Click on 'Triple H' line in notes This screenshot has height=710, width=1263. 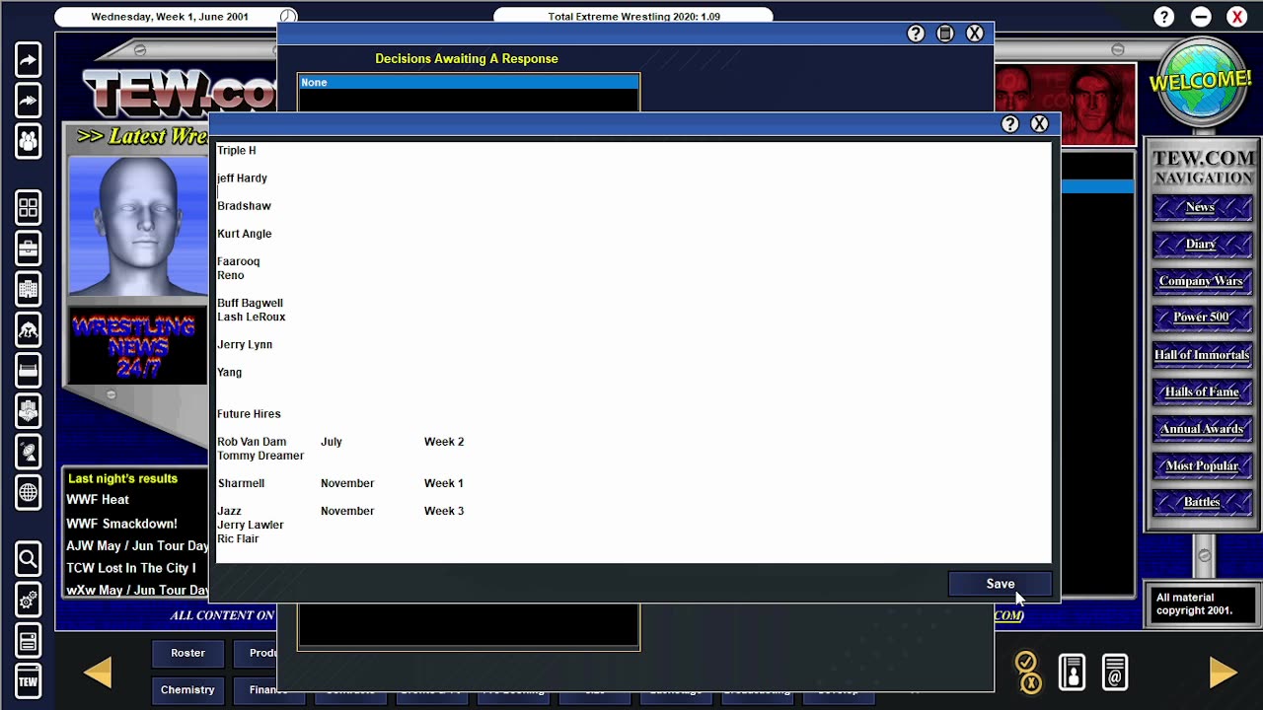tap(236, 151)
